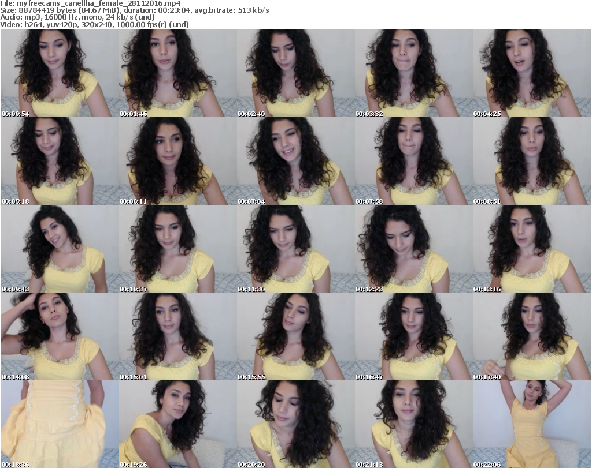The image size is (592, 468).
Task: Choose the frame labeled 00:19:26
Action: coord(178,424)
